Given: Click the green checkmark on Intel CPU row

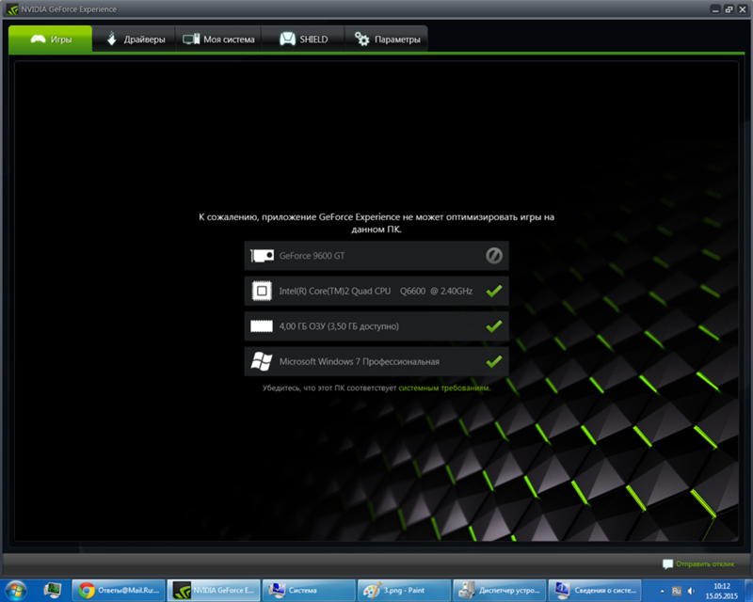Looking at the screenshot, I should [x=493, y=291].
